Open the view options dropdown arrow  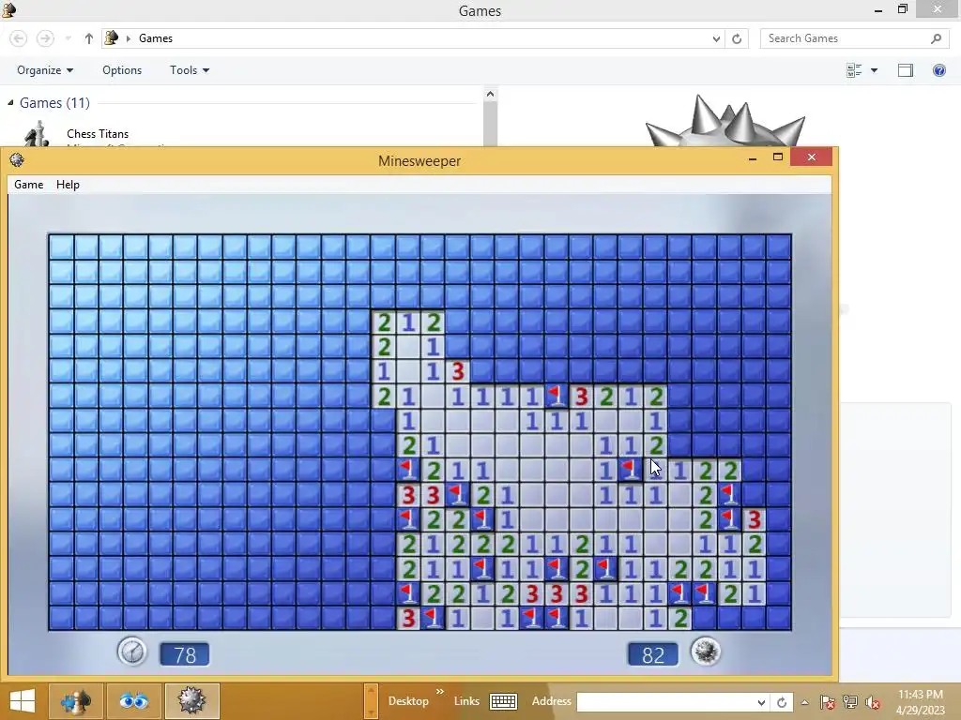point(875,70)
